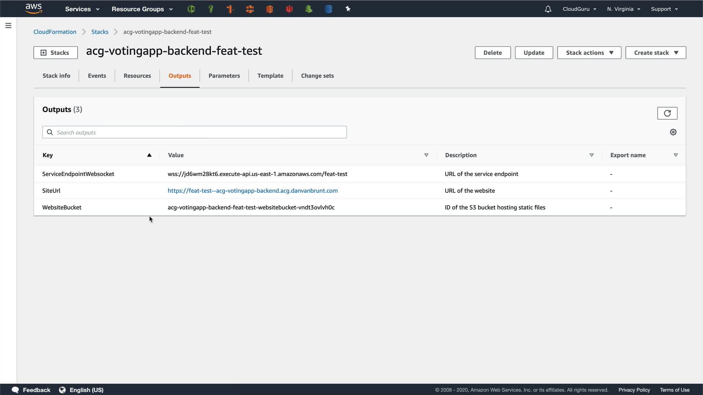Open the Template tab
The height and width of the screenshot is (395, 703).
click(270, 76)
